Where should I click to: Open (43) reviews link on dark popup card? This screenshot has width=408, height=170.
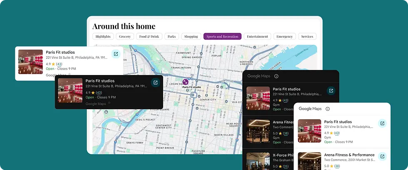pos(99,92)
